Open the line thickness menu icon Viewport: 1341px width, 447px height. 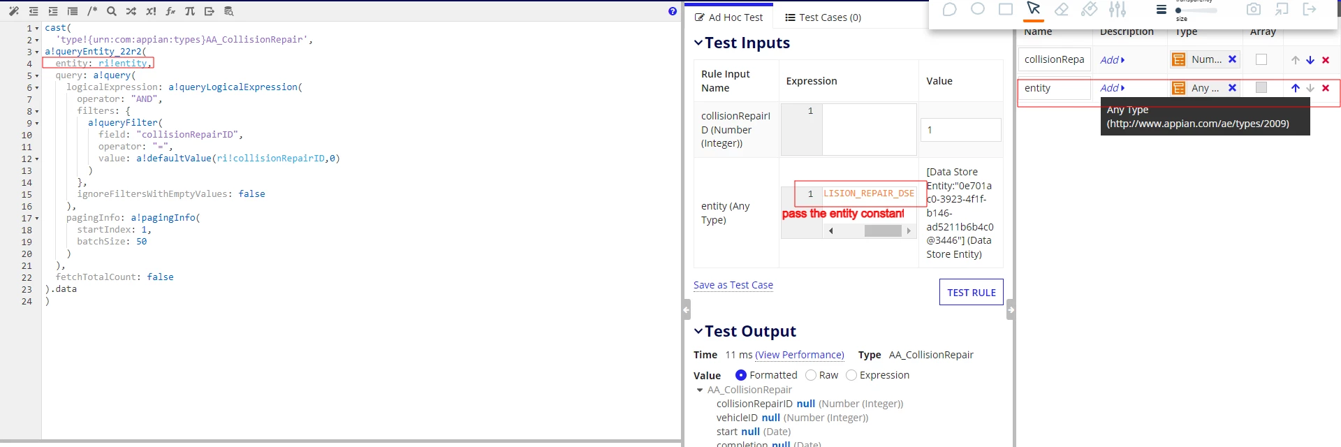coord(1161,10)
